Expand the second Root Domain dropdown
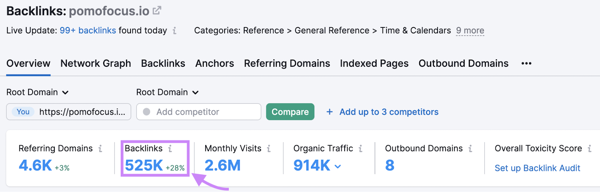The image size is (600, 192). click(x=167, y=92)
